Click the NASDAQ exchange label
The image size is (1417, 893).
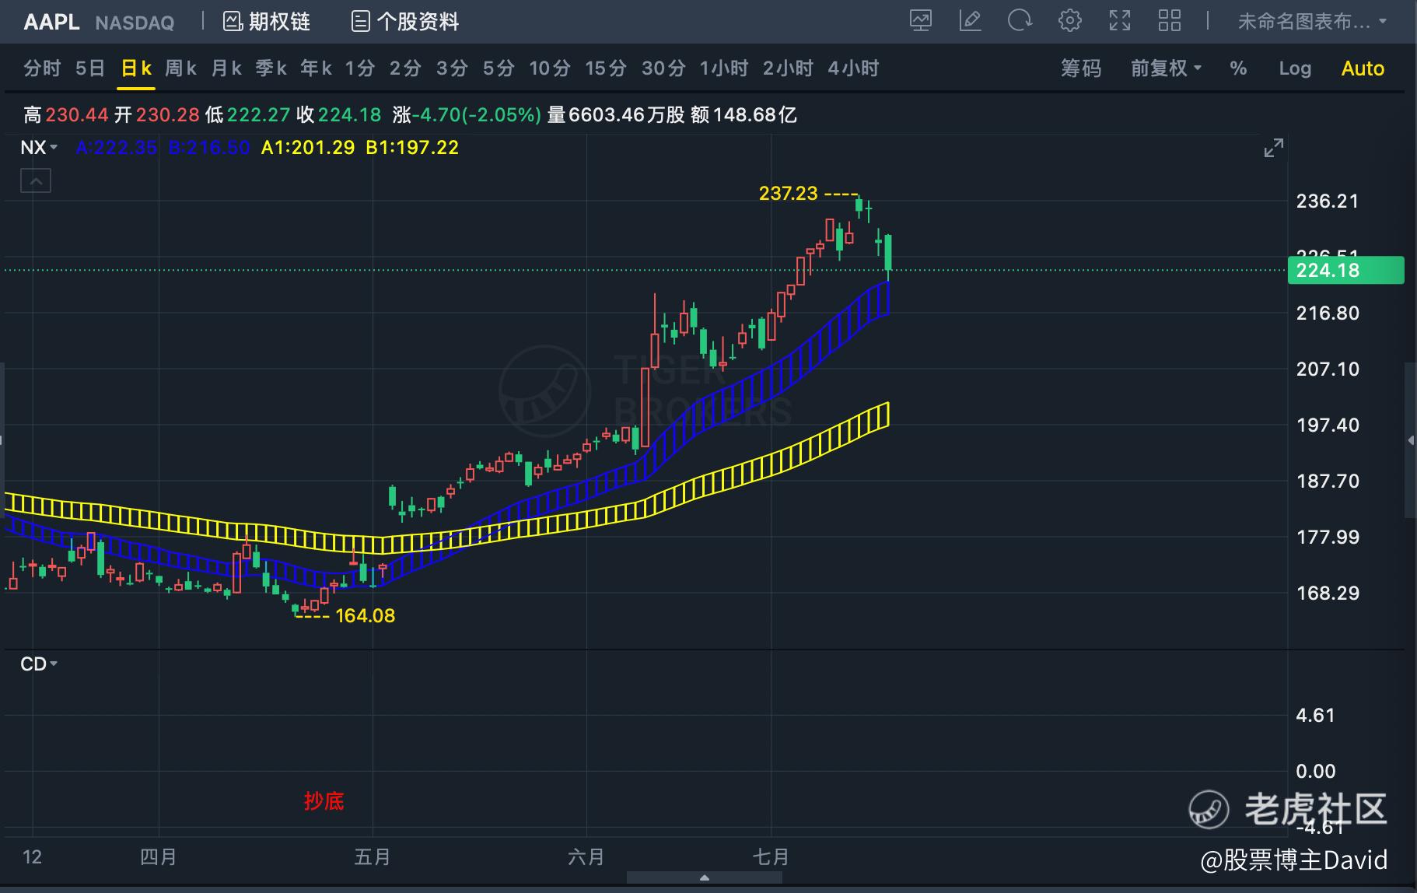pyautogui.click(x=135, y=23)
